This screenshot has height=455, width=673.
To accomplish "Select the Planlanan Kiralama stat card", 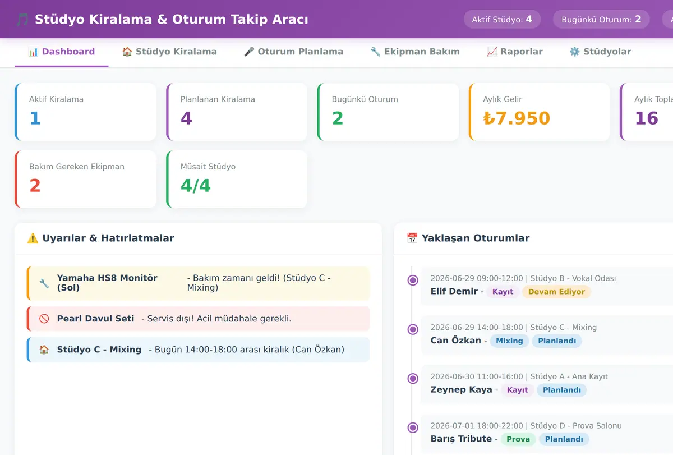I will 237,112.
